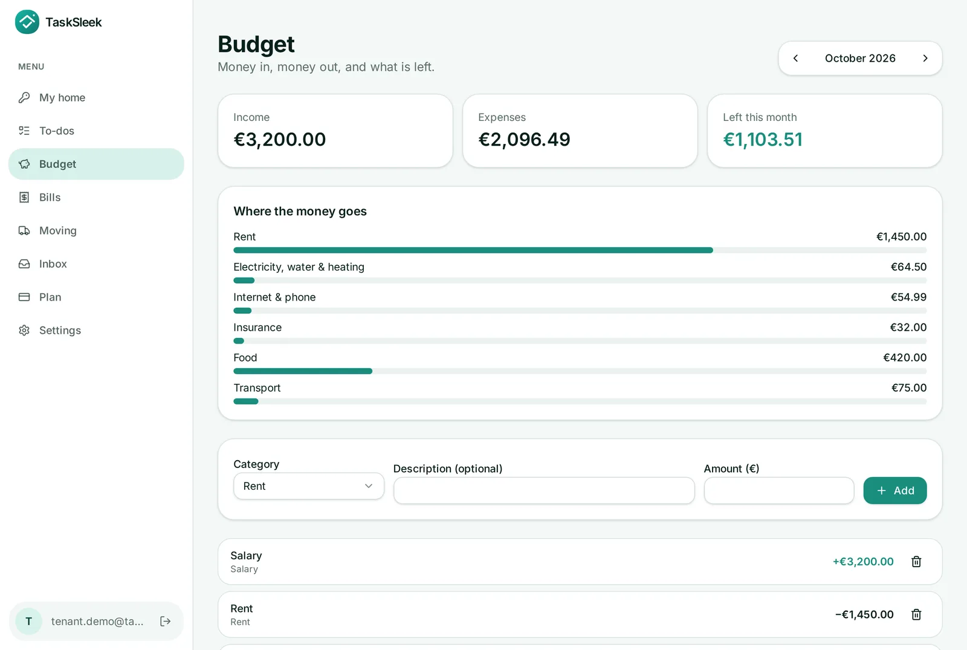Delete the Salary entry with trash icon

(x=916, y=562)
